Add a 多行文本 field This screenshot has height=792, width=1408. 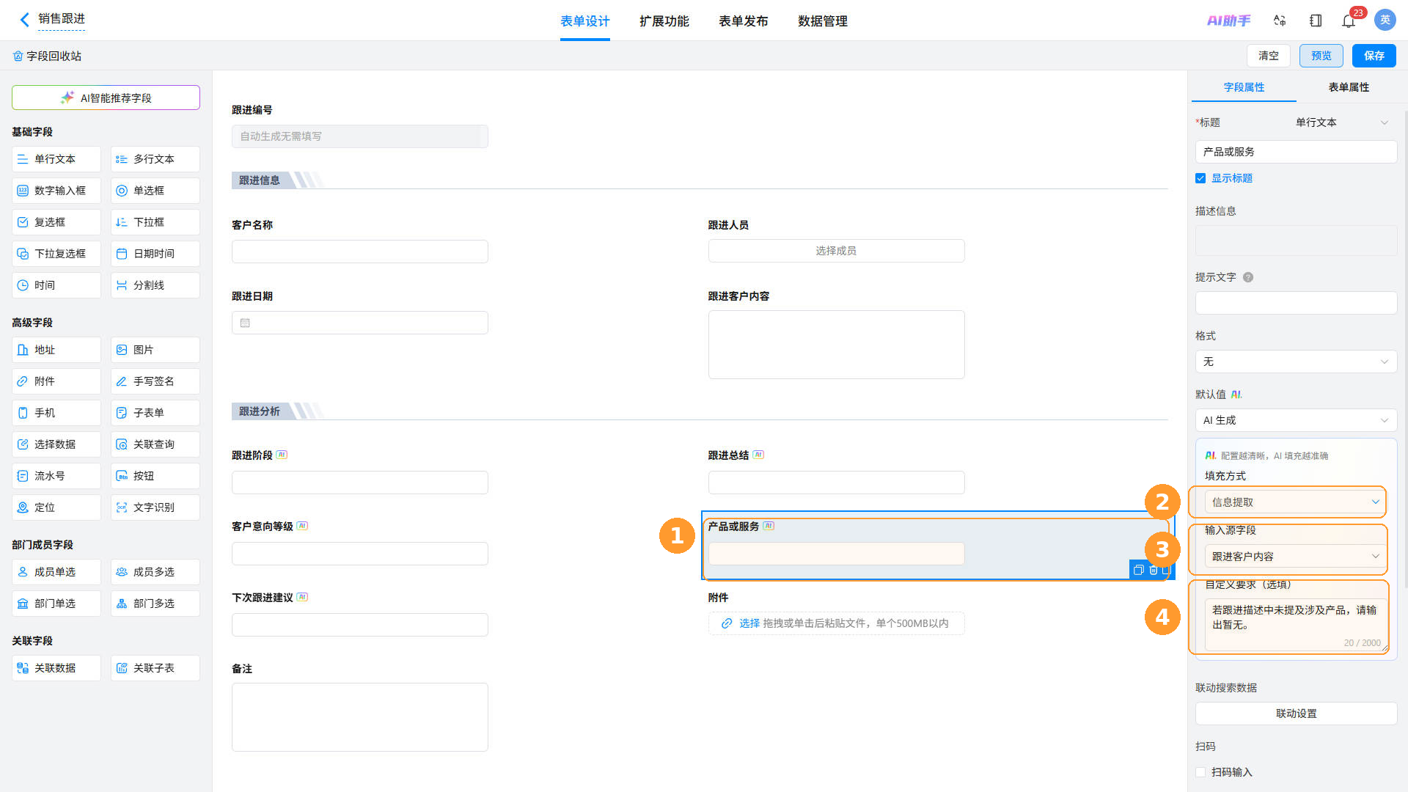click(x=155, y=159)
